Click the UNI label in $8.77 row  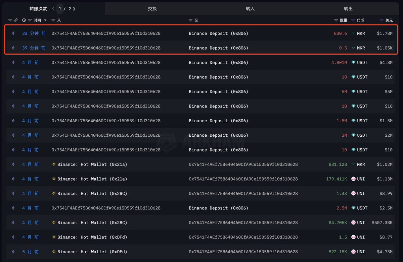click(x=361, y=237)
